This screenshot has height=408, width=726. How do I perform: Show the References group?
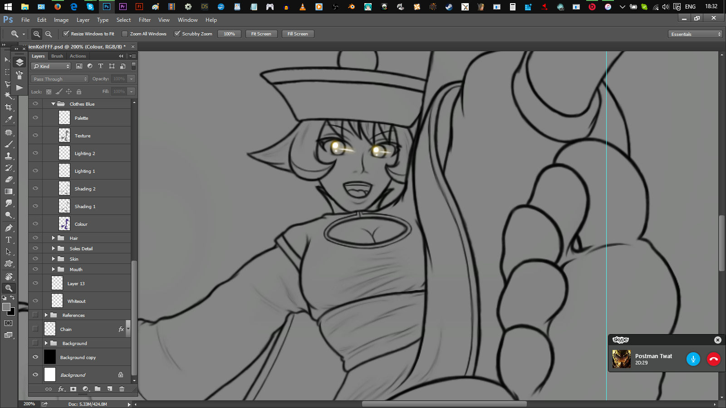pyautogui.click(x=35, y=315)
